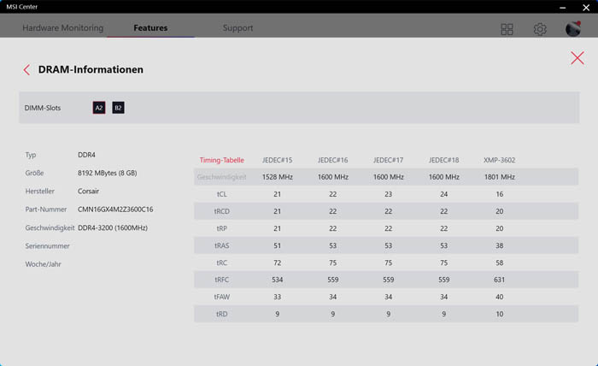
Task: Go back using the red arrow
Action: [x=26, y=70]
